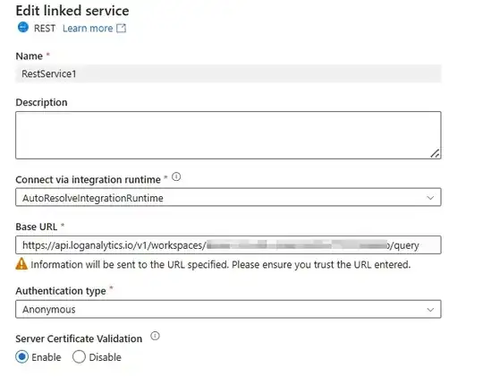This screenshot has height=377, width=483.
Task: Click the REST label text
Action: click(x=45, y=29)
